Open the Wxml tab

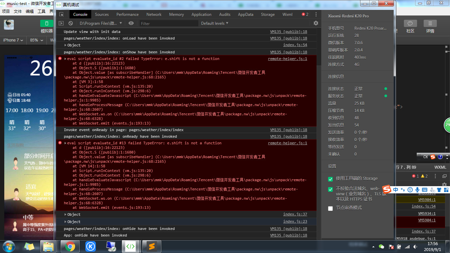287,14
